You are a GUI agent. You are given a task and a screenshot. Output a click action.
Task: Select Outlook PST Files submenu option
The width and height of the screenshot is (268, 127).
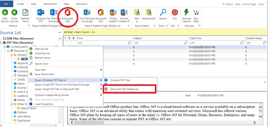130,80
